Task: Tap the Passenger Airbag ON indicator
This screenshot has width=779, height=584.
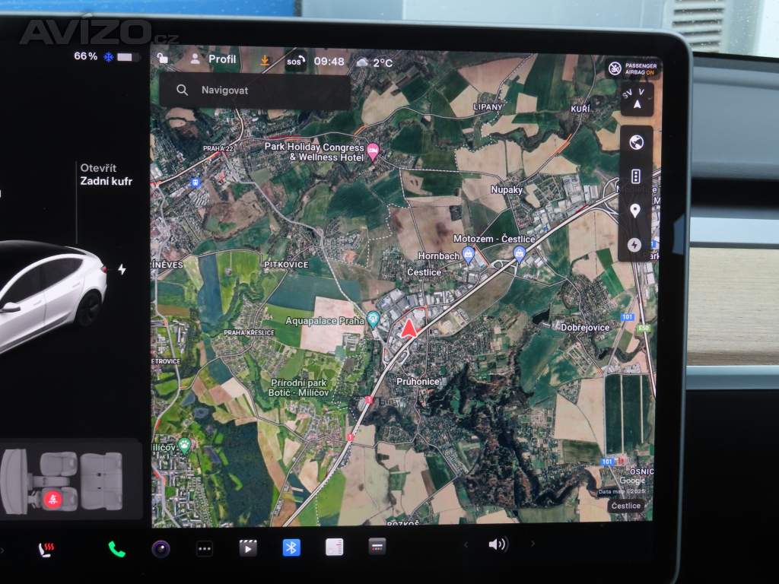Action: pyautogui.click(x=633, y=68)
